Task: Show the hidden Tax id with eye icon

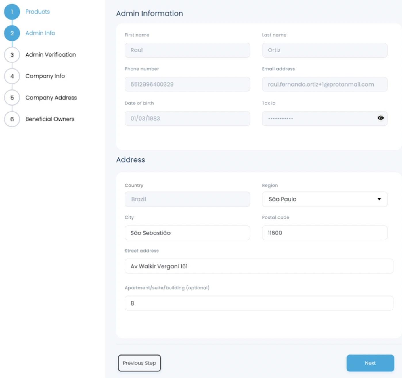Action: pos(380,118)
